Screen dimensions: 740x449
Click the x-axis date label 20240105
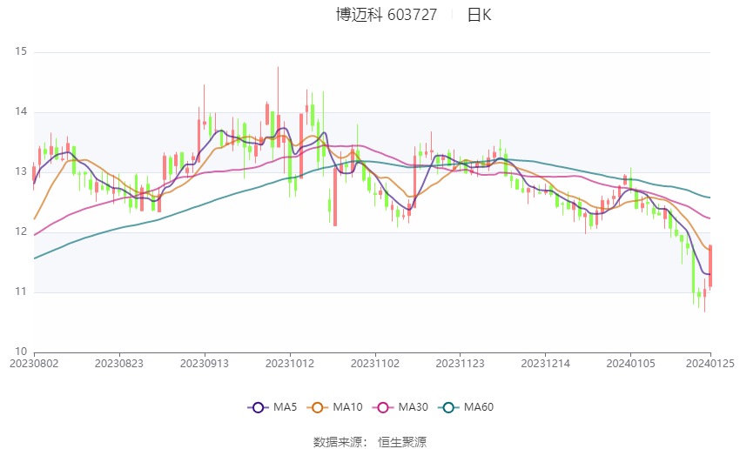(630, 364)
